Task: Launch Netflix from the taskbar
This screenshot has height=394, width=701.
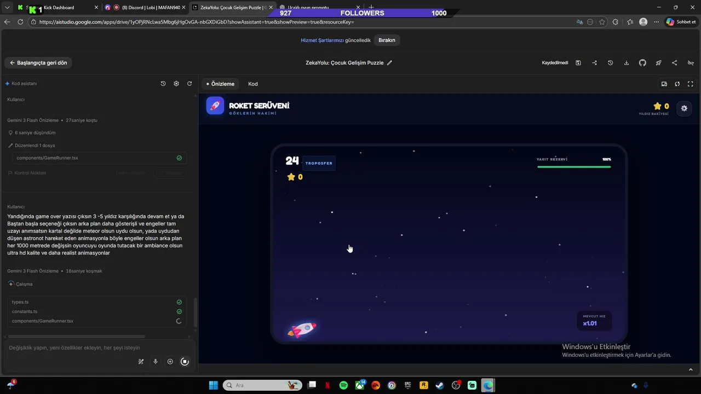Action: [x=327, y=385]
